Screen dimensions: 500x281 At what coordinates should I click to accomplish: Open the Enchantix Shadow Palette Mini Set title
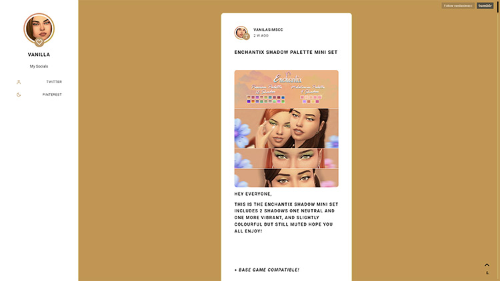(x=286, y=52)
